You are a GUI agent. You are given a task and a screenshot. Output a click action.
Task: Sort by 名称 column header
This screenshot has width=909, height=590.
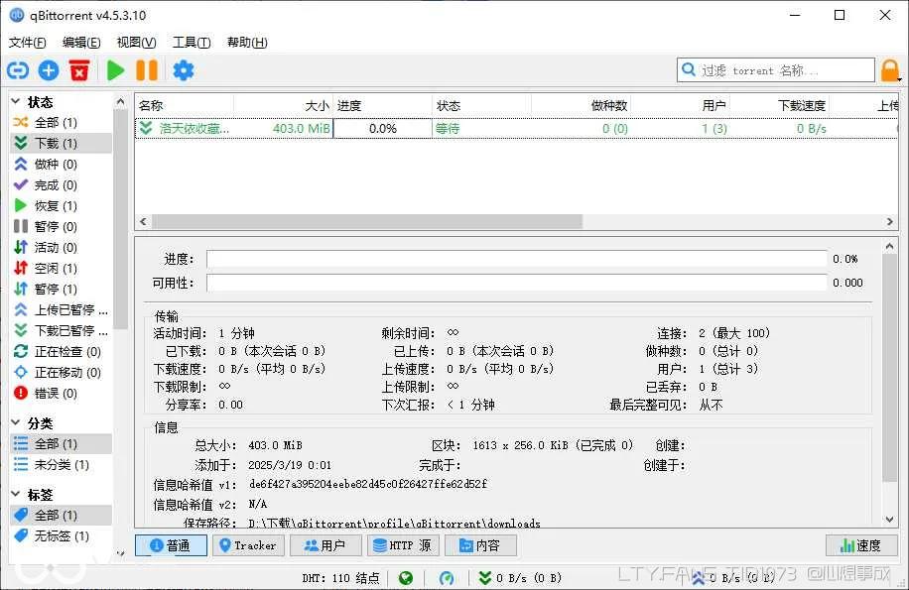(x=185, y=105)
